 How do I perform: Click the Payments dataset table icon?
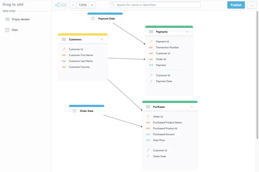coord(151,32)
